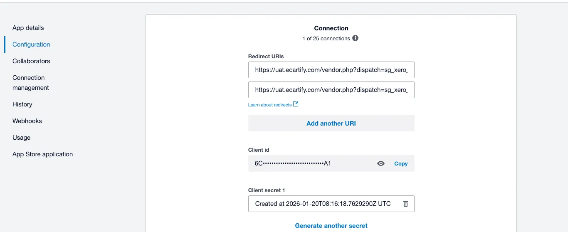This screenshot has height=232, width=568.
Task: Open the Webhooks page
Action: point(27,121)
